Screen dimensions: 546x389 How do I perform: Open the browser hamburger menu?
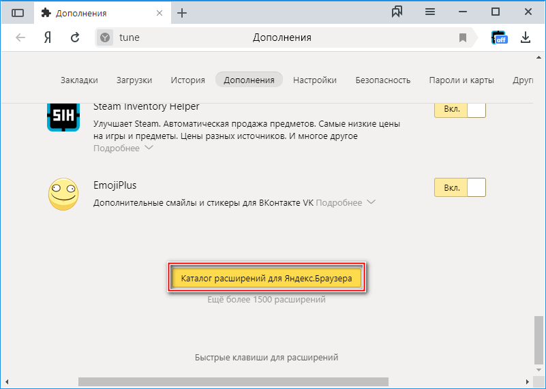point(430,12)
